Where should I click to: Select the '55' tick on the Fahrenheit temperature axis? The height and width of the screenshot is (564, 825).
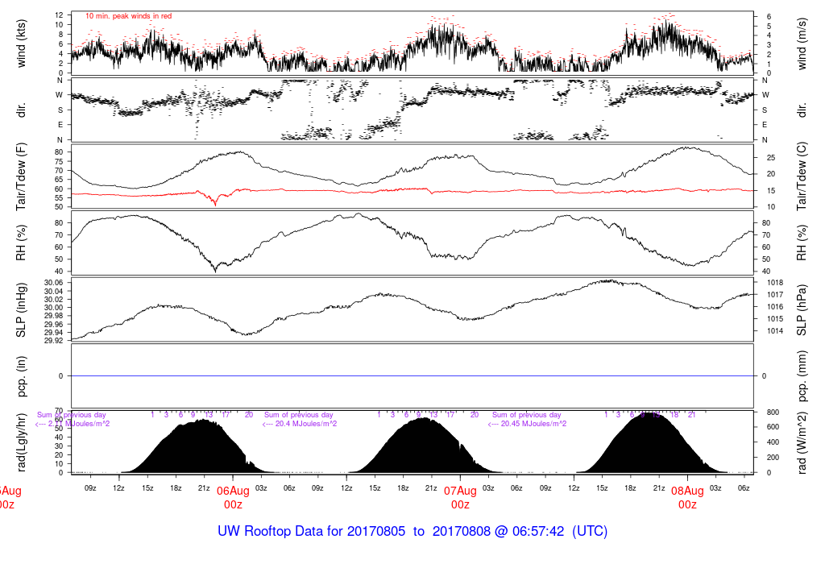pos(59,198)
